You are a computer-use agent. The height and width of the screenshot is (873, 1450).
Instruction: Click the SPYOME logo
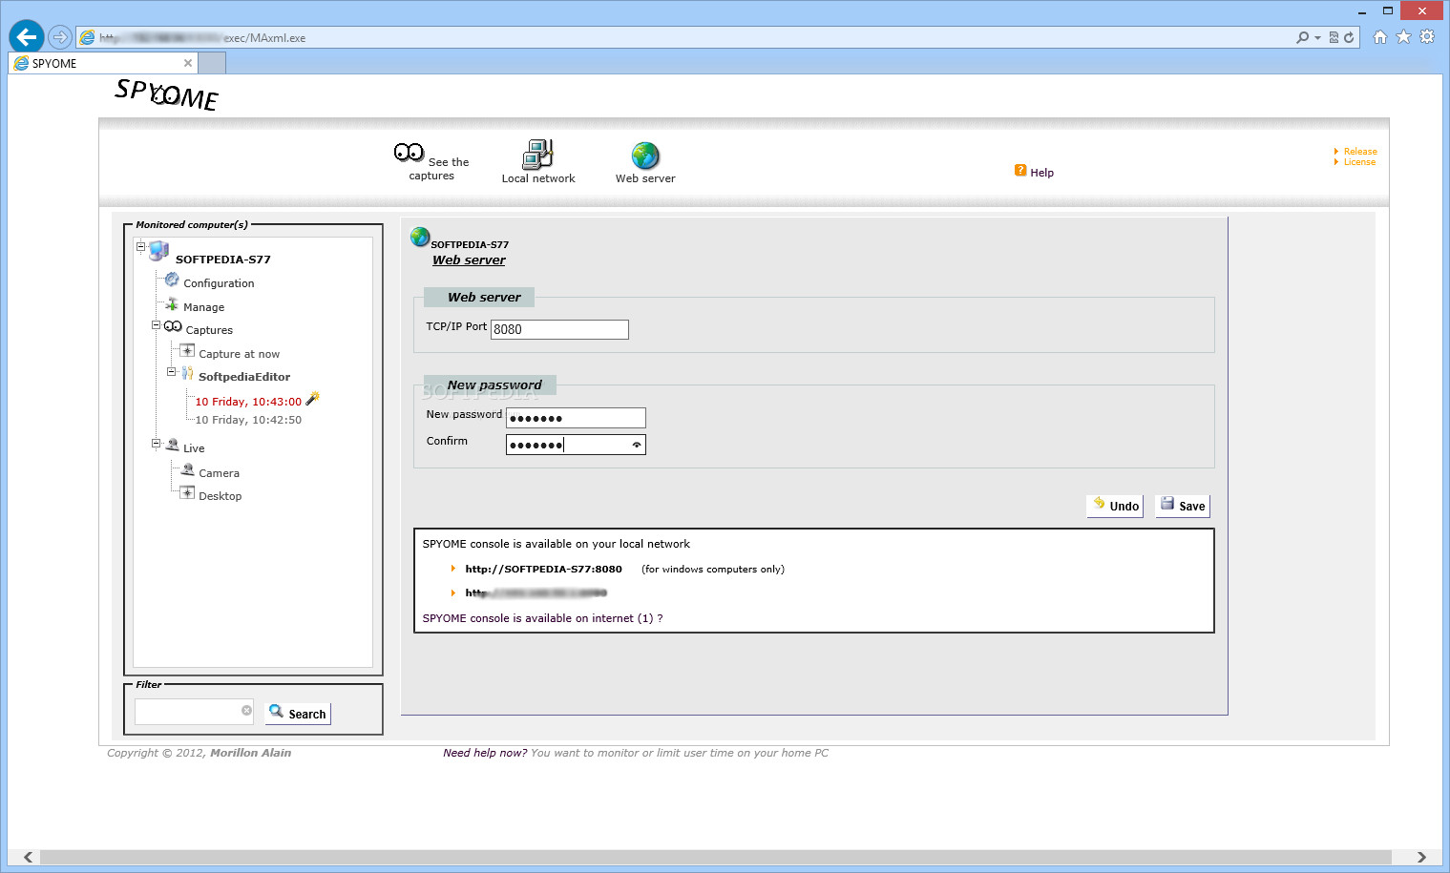(x=167, y=94)
